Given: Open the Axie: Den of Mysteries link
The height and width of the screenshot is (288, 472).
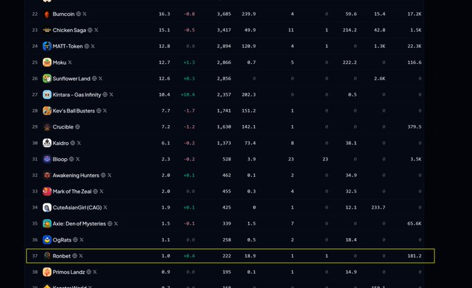Looking at the screenshot, I should coord(79,223).
